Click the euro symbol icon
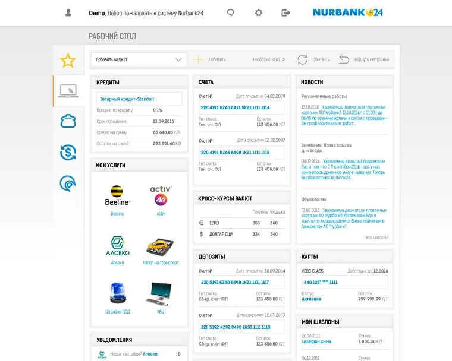Screen dimensions: 452x361 201,223
